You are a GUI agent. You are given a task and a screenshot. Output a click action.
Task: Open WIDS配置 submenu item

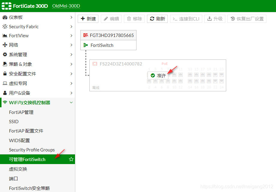coord(37,140)
